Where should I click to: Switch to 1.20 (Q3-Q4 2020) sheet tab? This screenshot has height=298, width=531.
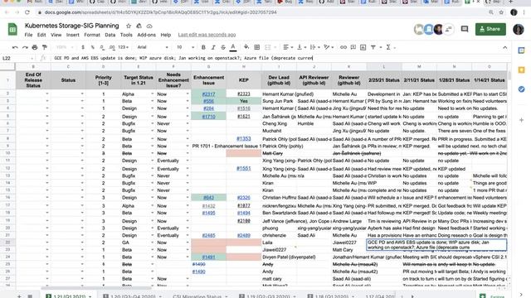(x=133, y=296)
